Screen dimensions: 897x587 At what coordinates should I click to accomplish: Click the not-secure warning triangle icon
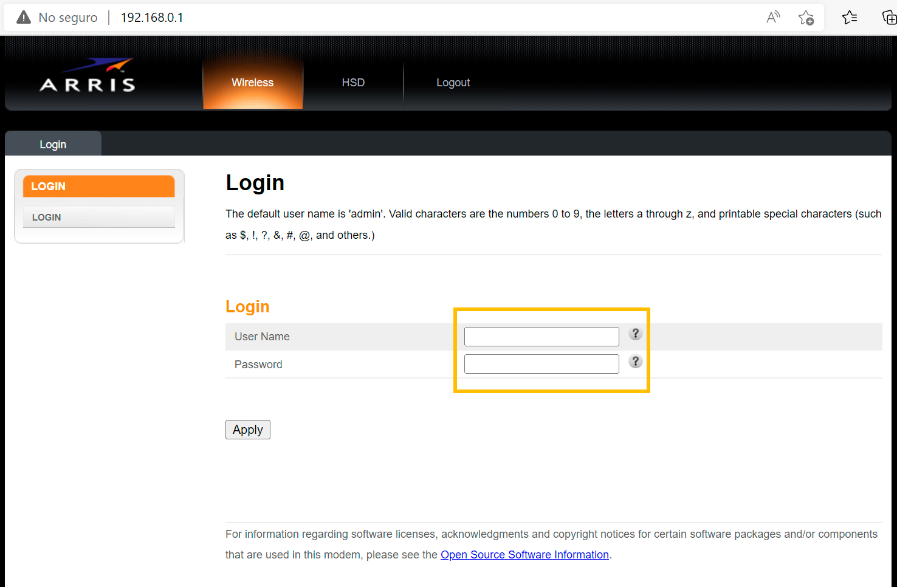pos(24,17)
